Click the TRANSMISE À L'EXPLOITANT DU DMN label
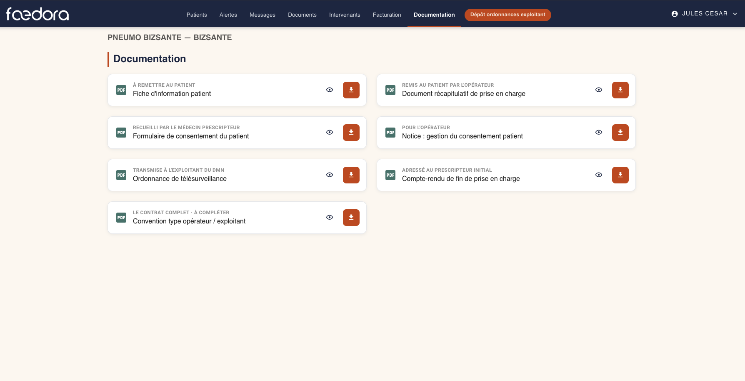Screen dimensions: 745x381 tap(178, 170)
